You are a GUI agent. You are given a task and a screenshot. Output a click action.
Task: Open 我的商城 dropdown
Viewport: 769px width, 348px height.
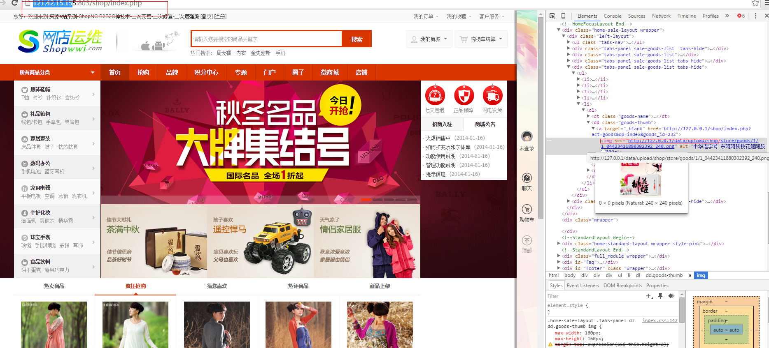point(429,39)
